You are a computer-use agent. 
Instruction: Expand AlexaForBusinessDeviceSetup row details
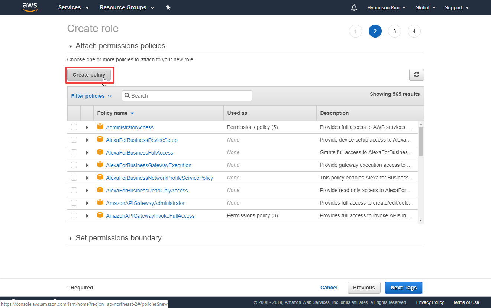coord(87,140)
